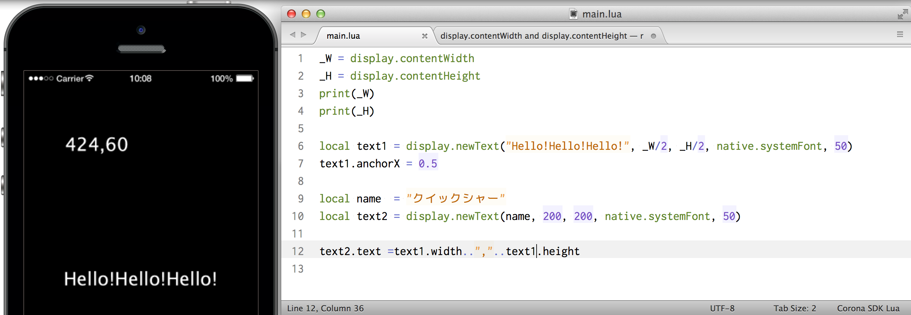Click the red close window button

(291, 14)
